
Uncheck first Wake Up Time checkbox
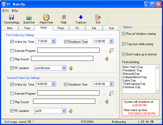pos(12,42)
